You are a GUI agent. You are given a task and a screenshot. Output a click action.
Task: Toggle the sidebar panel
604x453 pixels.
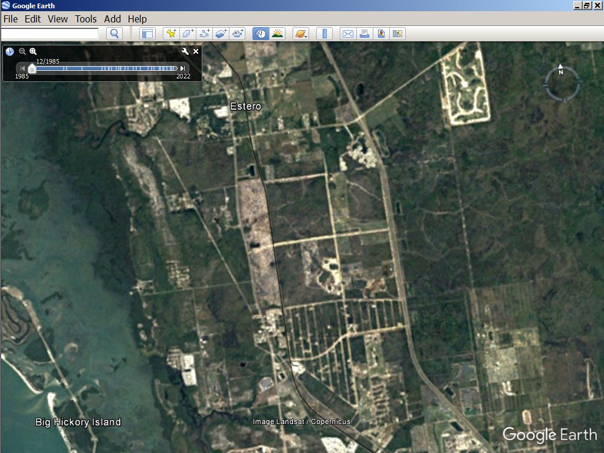click(x=147, y=34)
